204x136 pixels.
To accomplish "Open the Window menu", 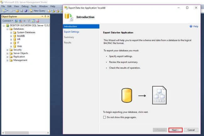I will coord(43,6).
